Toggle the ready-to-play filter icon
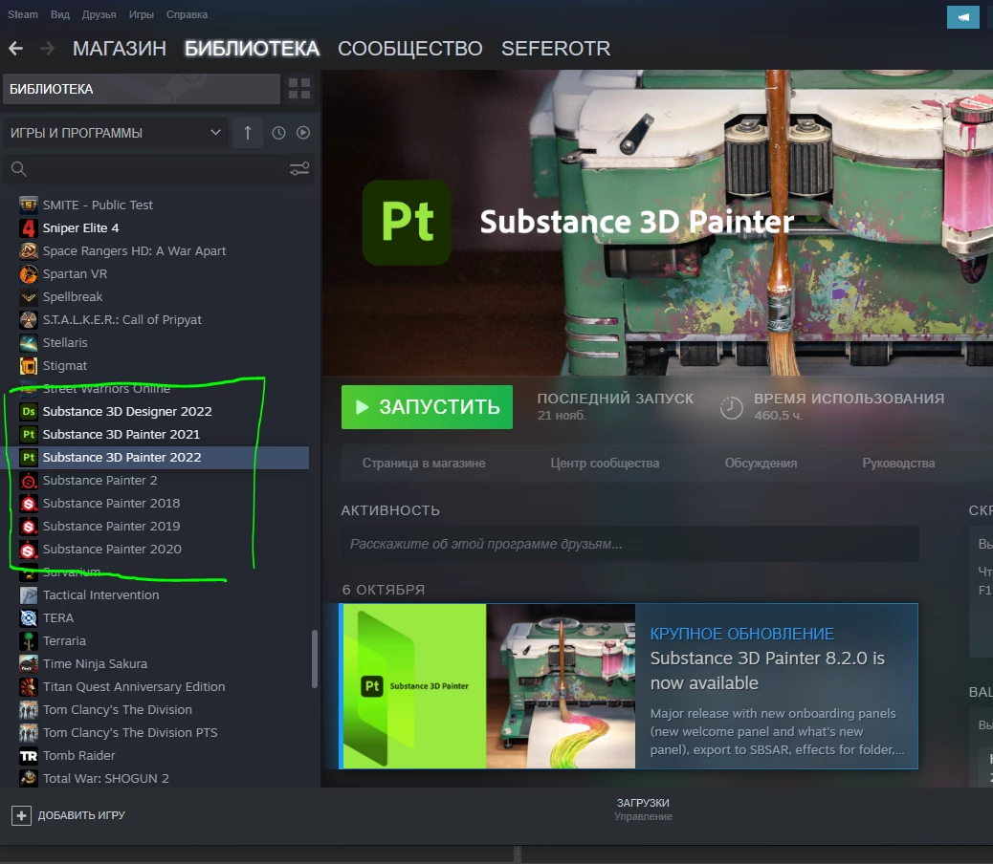 click(x=303, y=133)
